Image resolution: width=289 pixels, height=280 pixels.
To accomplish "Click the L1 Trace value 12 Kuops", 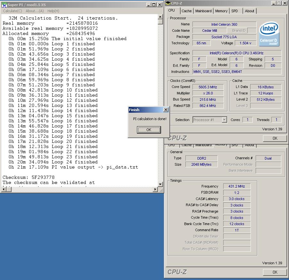I will (x=266, y=93).
